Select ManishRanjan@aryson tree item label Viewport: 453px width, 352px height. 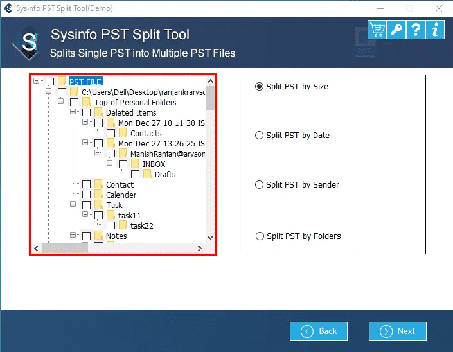[168, 154]
